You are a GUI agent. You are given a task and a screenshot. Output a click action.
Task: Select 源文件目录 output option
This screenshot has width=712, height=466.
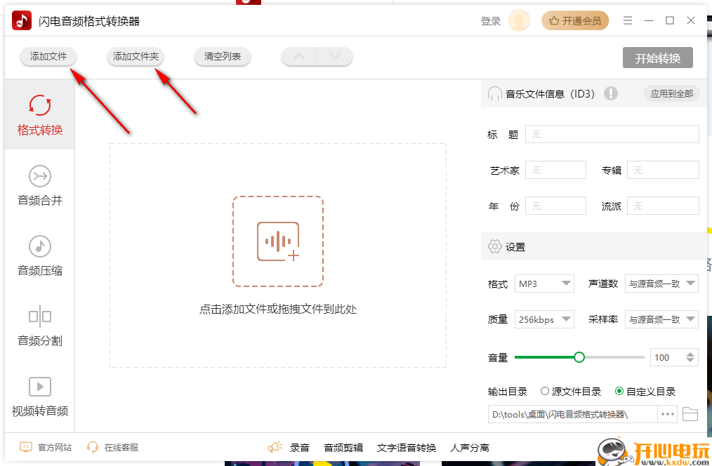point(544,392)
